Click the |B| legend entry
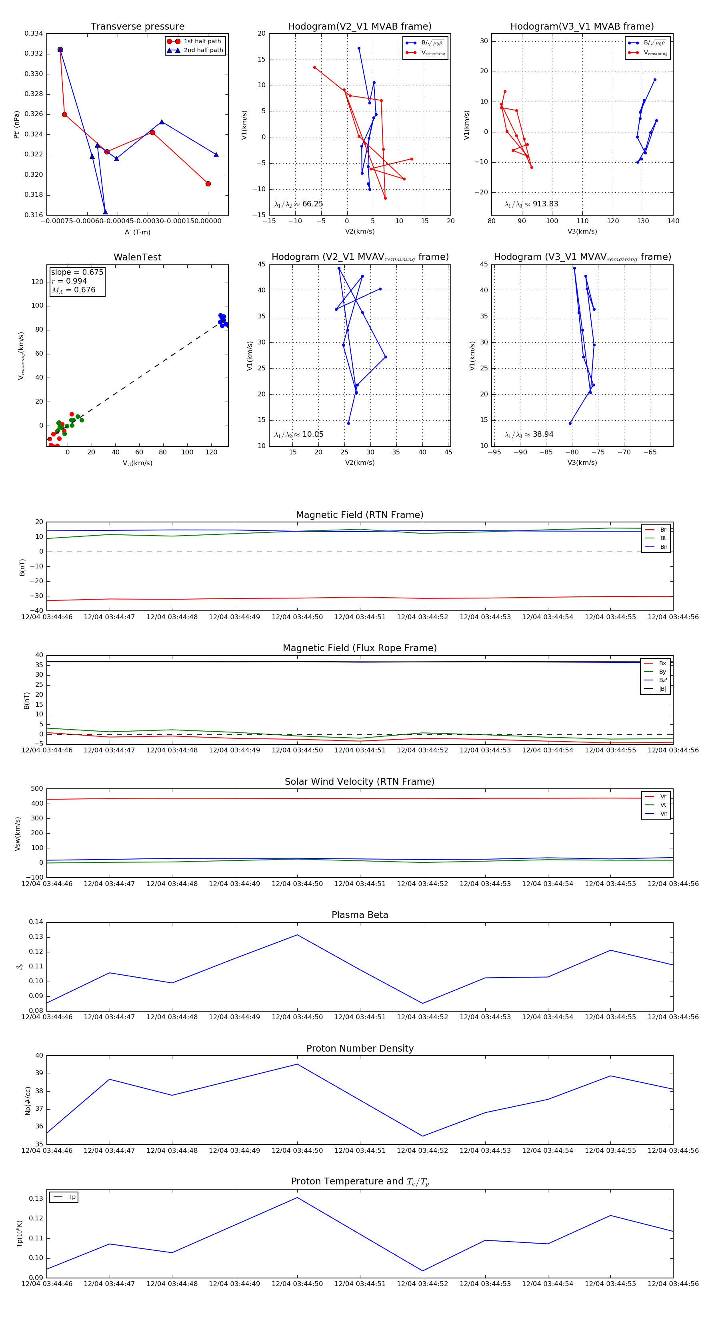Screen dimensions: 720x1320 coord(656,689)
